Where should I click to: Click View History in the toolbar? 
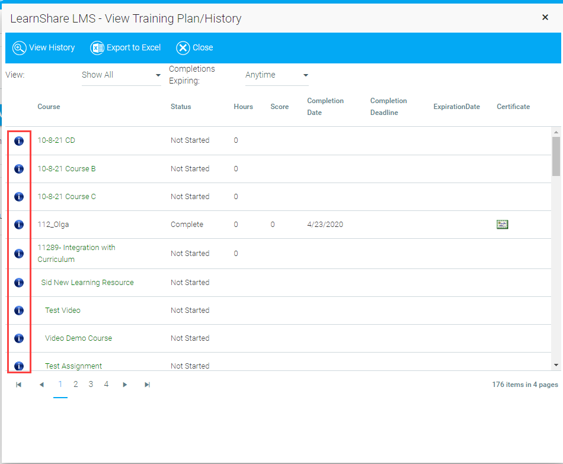click(x=44, y=48)
